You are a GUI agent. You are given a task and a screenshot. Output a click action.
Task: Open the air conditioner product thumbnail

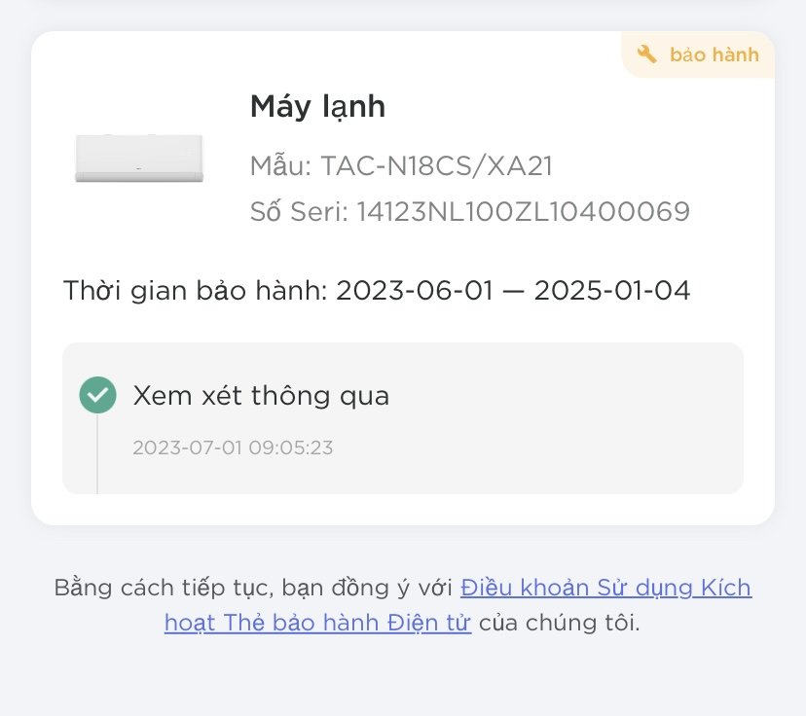coord(139,158)
